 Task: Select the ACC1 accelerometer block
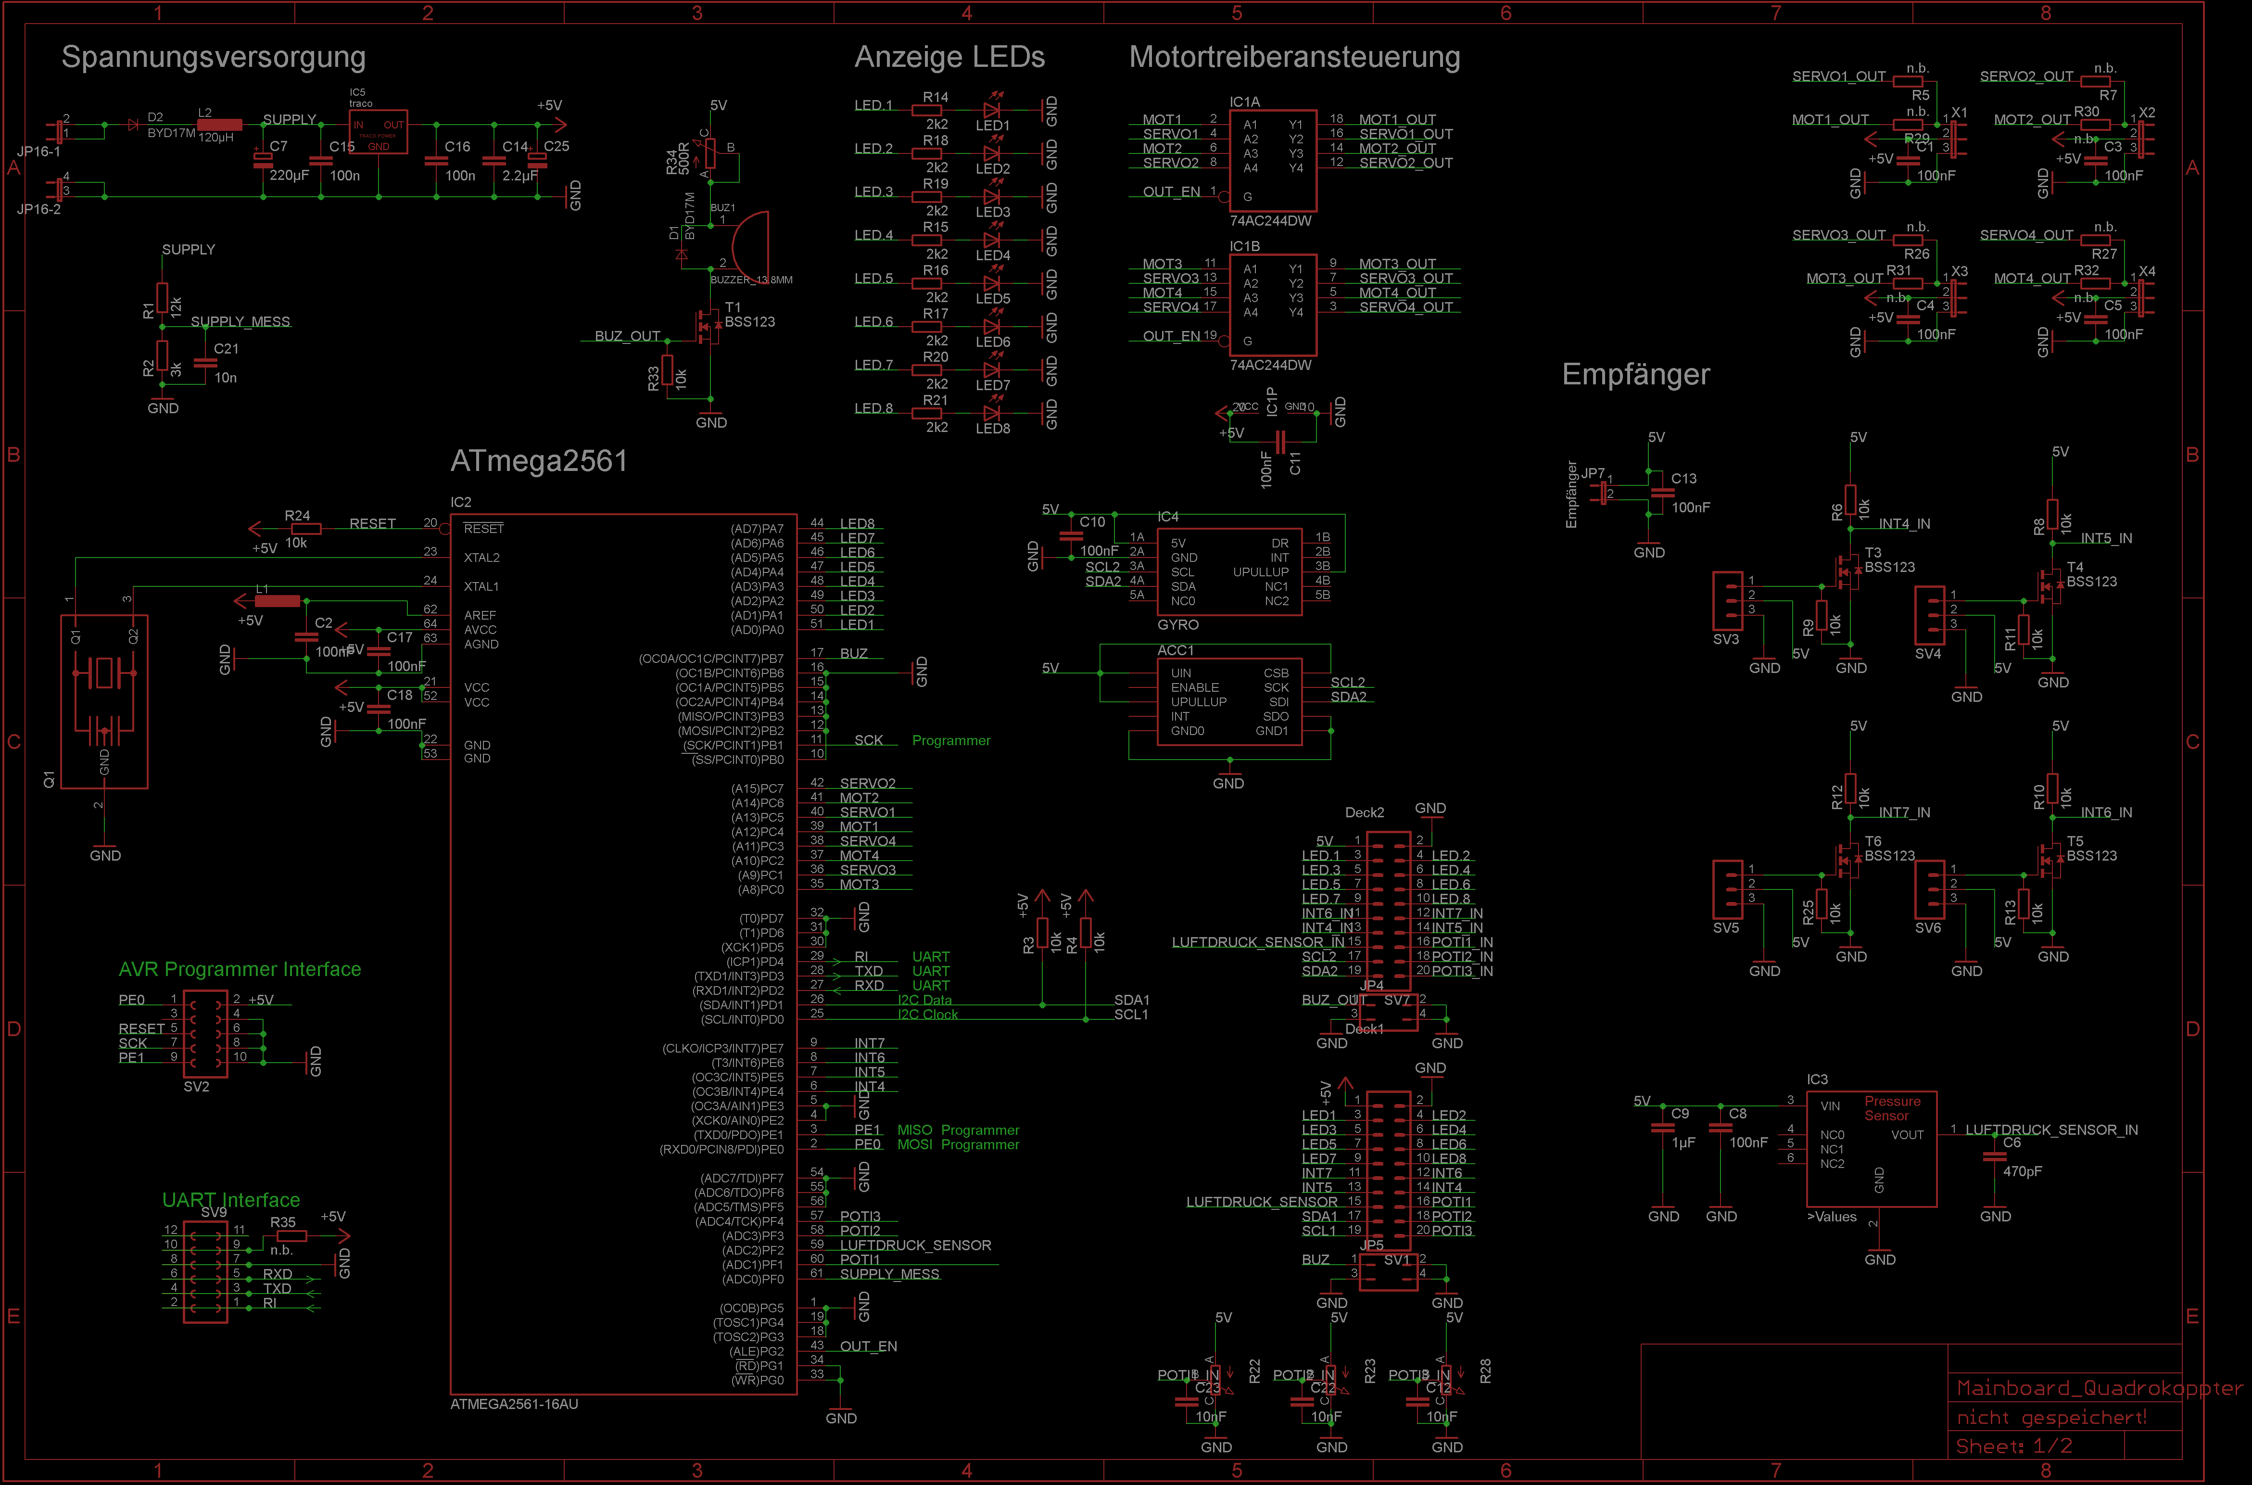tap(1228, 701)
